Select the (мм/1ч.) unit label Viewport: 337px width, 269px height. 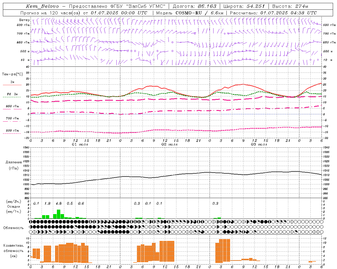[x=13, y=211]
